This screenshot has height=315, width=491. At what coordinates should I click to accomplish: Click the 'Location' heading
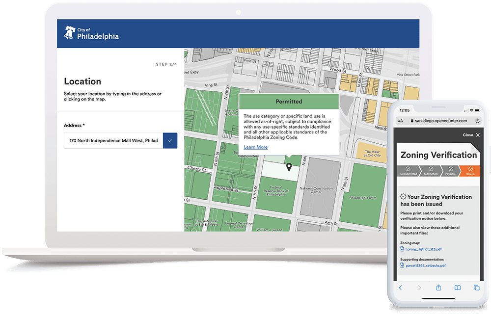click(82, 81)
